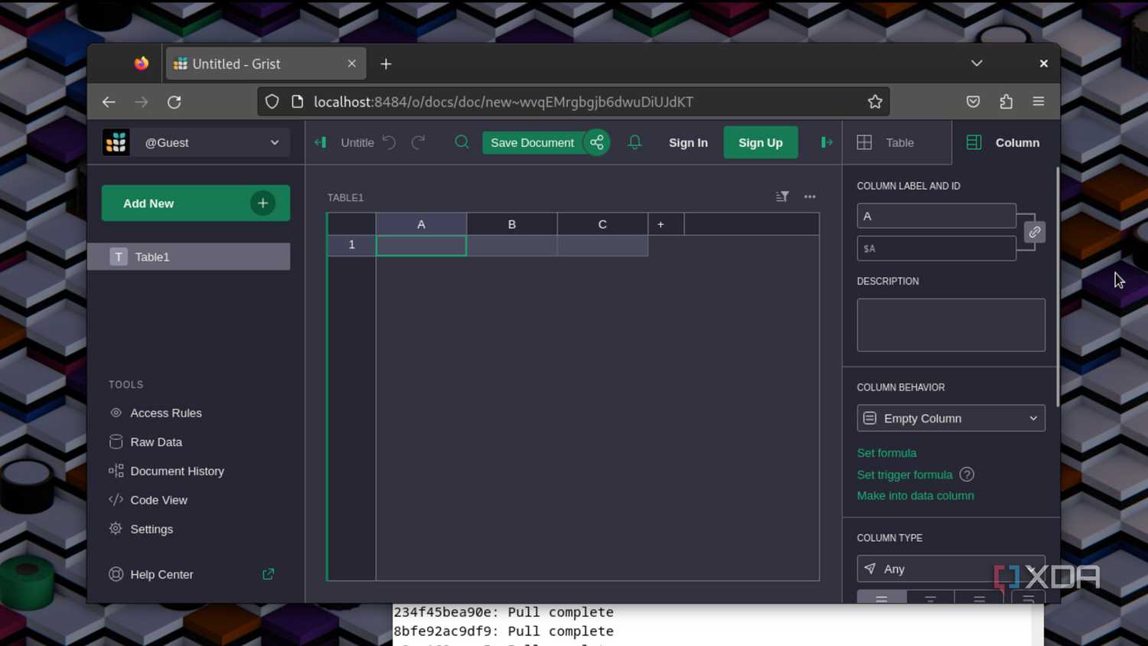This screenshot has width=1148, height=646.
Task: Open Code View
Action: point(158,500)
